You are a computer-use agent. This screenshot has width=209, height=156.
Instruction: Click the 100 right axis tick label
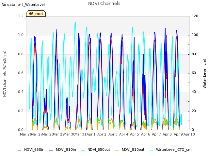195,35
